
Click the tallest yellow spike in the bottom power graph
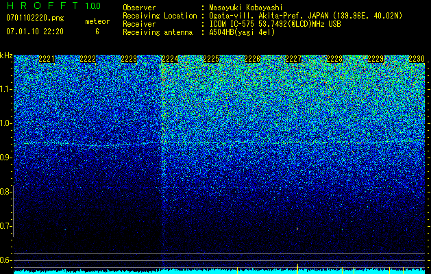(x=297, y=269)
